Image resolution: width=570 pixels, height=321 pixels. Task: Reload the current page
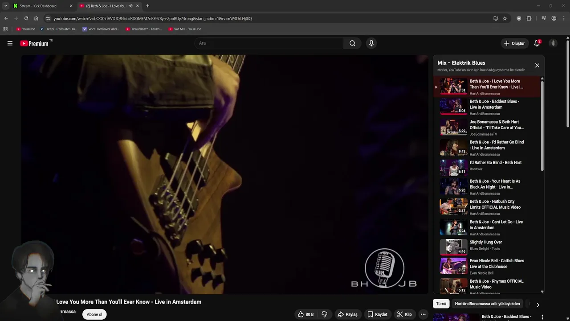point(26,18)
